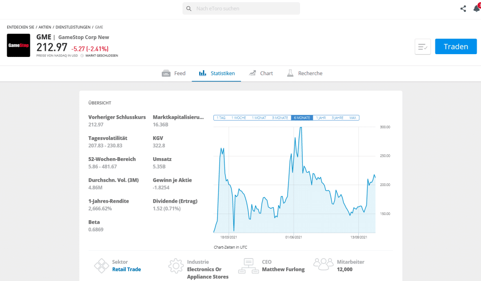Screen dimensions: 481x281
Task: Click the blue Traden button
Action: [x=456, y=47]
